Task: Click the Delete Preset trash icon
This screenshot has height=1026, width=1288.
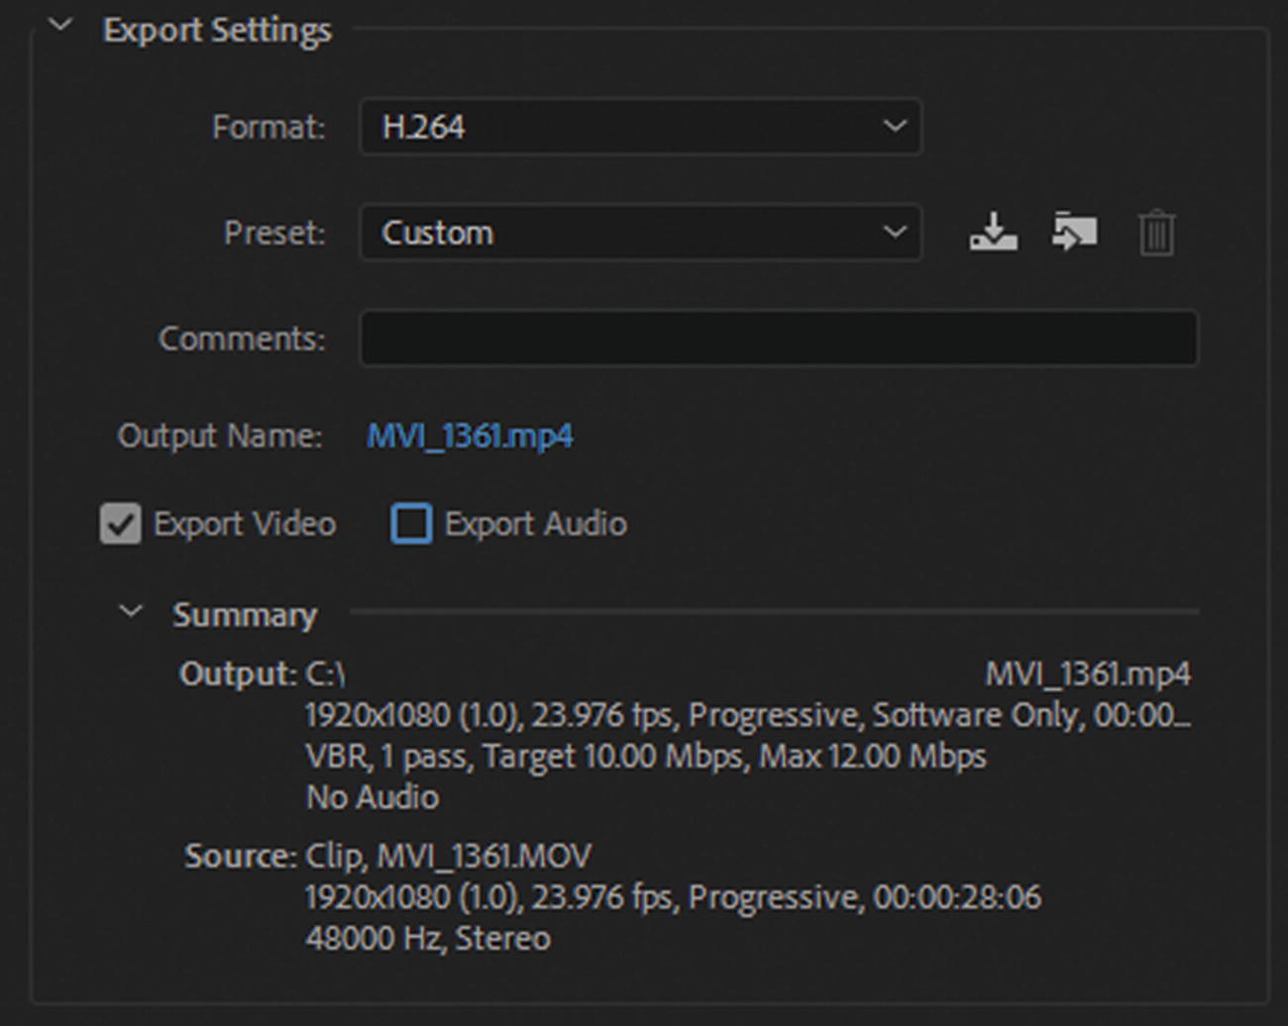Action: pos(1156,234)
